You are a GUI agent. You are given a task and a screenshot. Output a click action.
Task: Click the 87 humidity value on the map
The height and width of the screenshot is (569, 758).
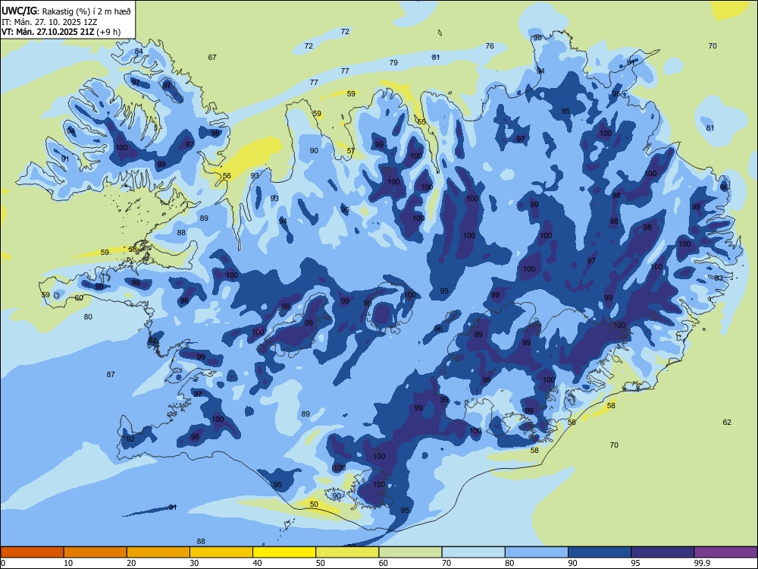[x=111, y=374]
